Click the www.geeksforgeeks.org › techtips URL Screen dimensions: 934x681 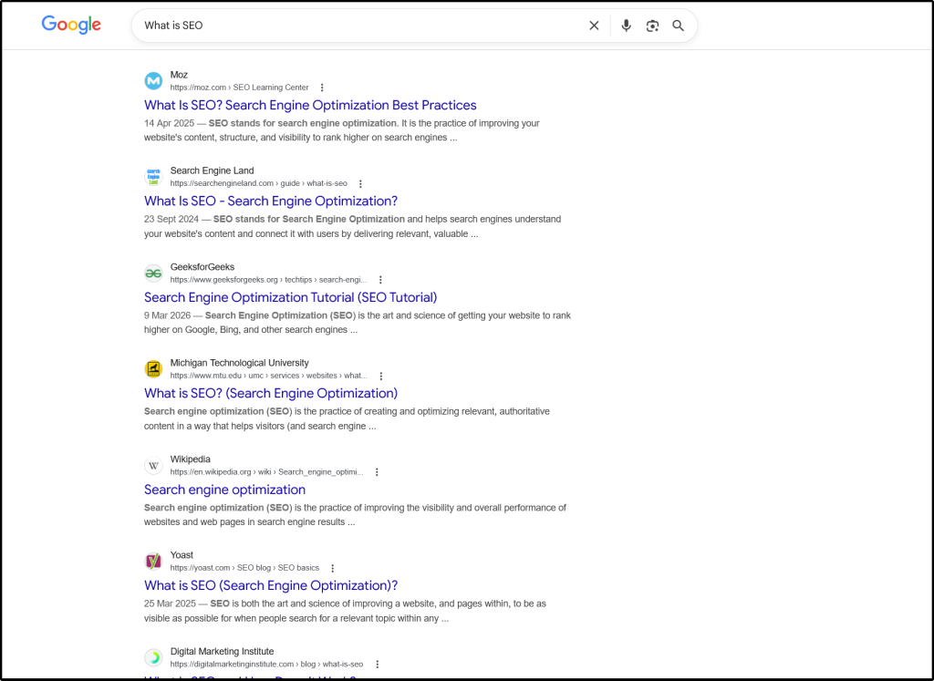269,280
